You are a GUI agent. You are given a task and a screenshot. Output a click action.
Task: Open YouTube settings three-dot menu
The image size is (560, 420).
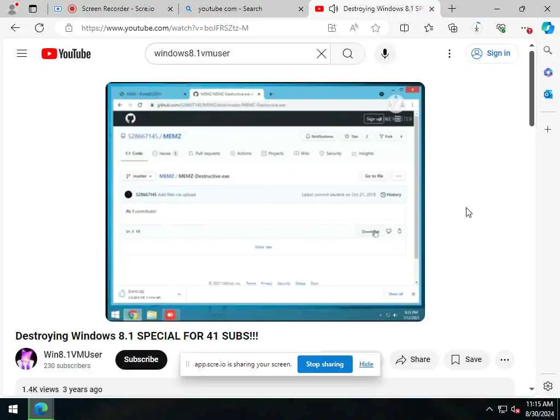coord(450,54)
